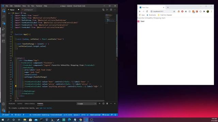Viewport: 218px width, 122px height.
Task: Click the master branch in status bar
Action: pyautogui.click(x=6, y=115)
